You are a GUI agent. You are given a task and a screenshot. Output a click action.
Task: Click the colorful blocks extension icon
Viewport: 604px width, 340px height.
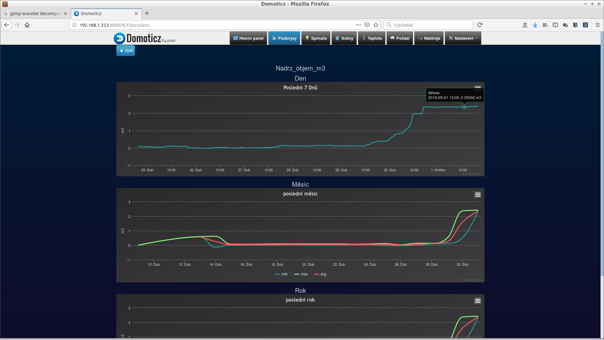point(575,25)
